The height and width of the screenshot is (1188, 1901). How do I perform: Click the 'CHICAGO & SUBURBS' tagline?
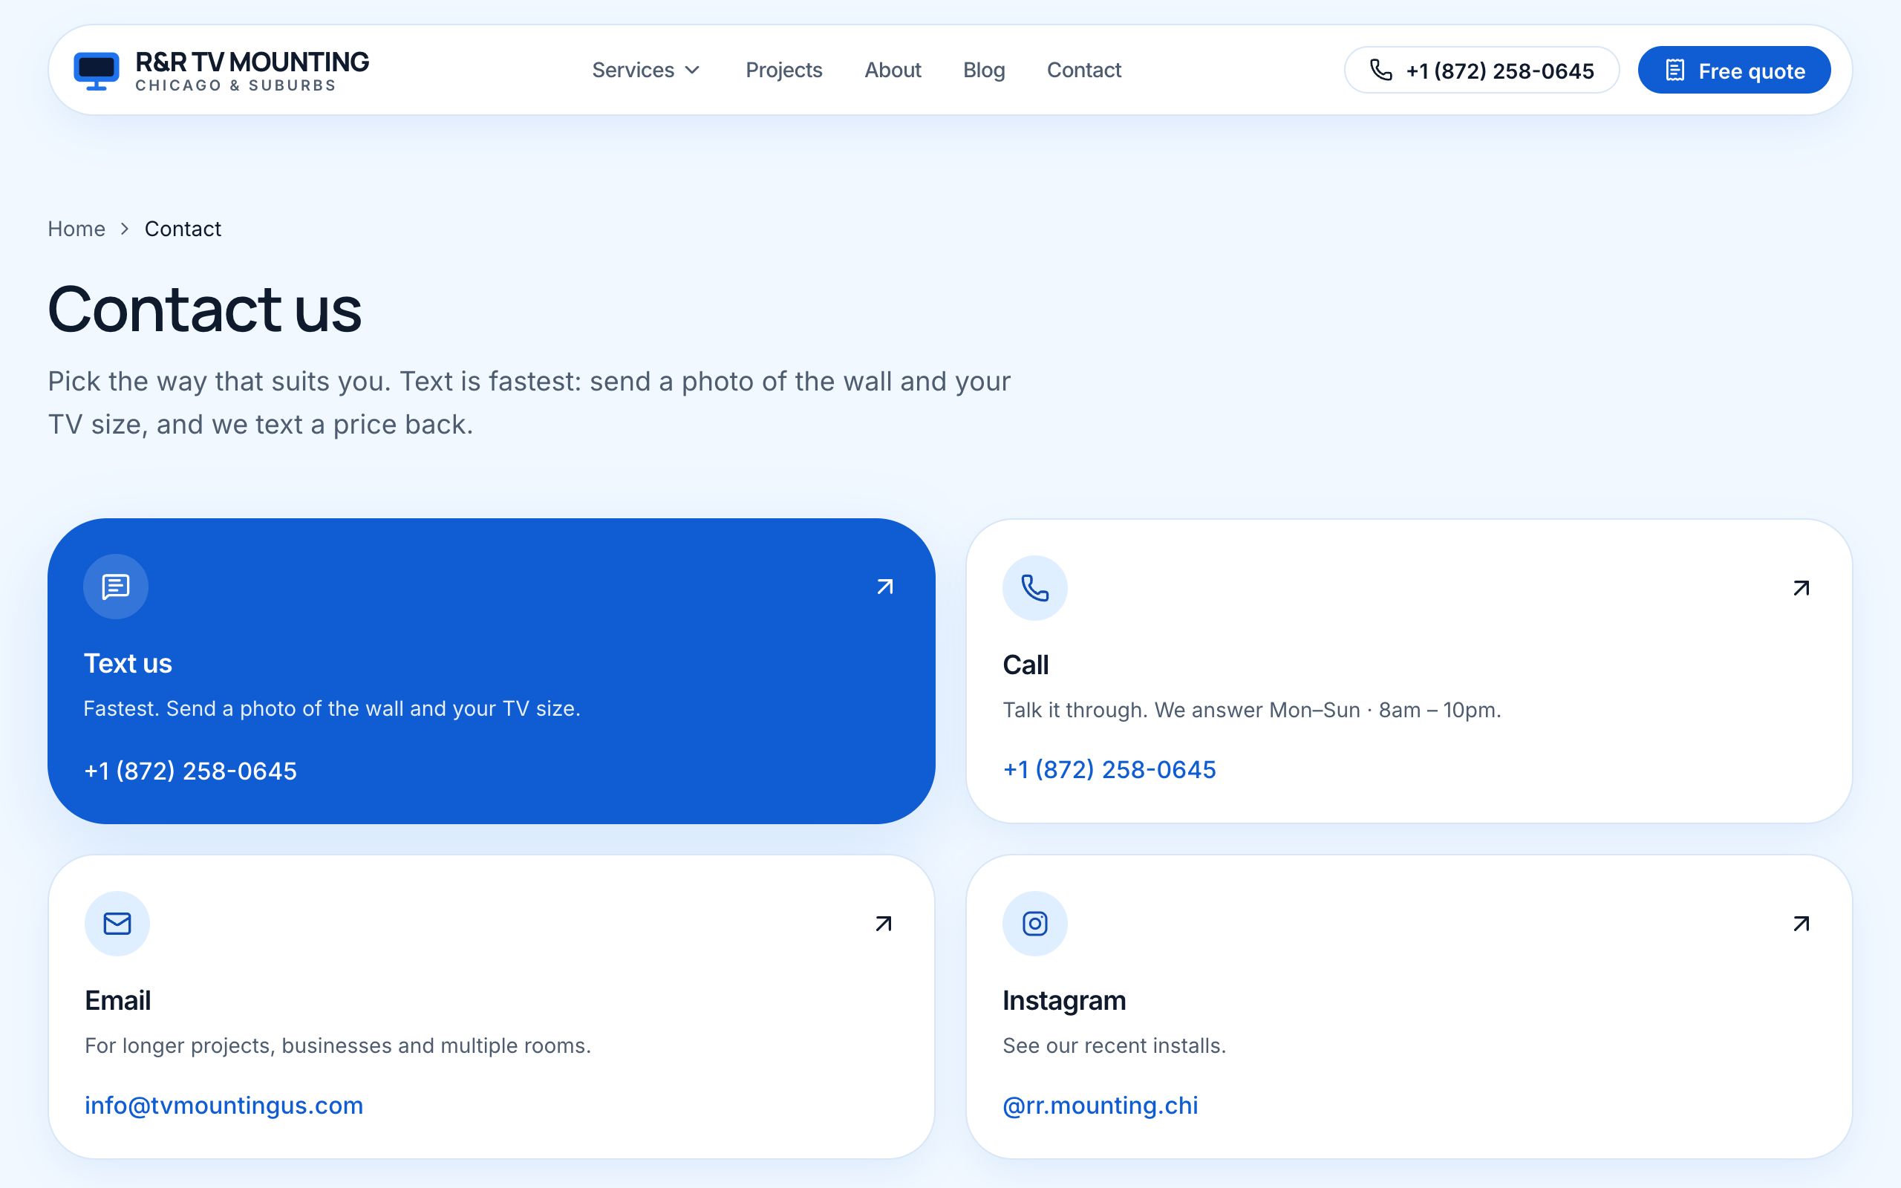(x=235, y=85)
